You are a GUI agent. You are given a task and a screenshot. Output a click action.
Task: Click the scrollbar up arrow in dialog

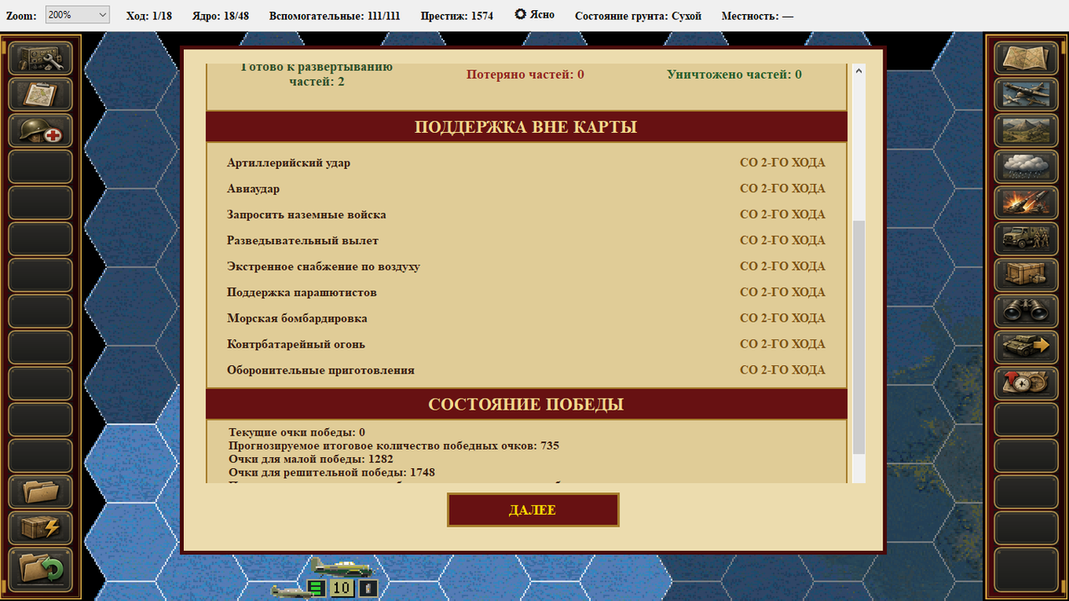click(x=858, y=72)
